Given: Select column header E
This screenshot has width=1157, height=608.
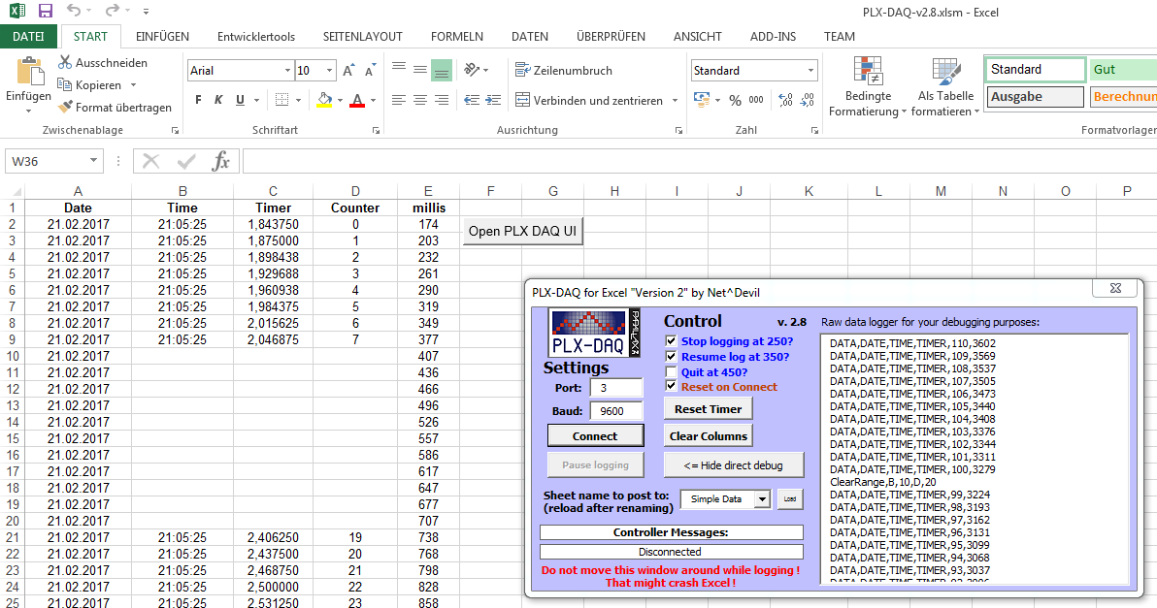Looking at the screenshot, I should (428, 191).
